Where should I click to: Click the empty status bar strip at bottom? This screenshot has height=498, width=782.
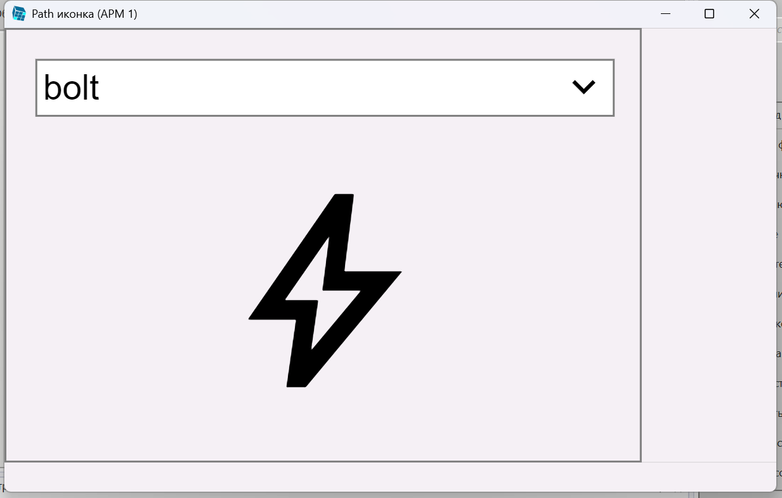click(x=390, y=476)
